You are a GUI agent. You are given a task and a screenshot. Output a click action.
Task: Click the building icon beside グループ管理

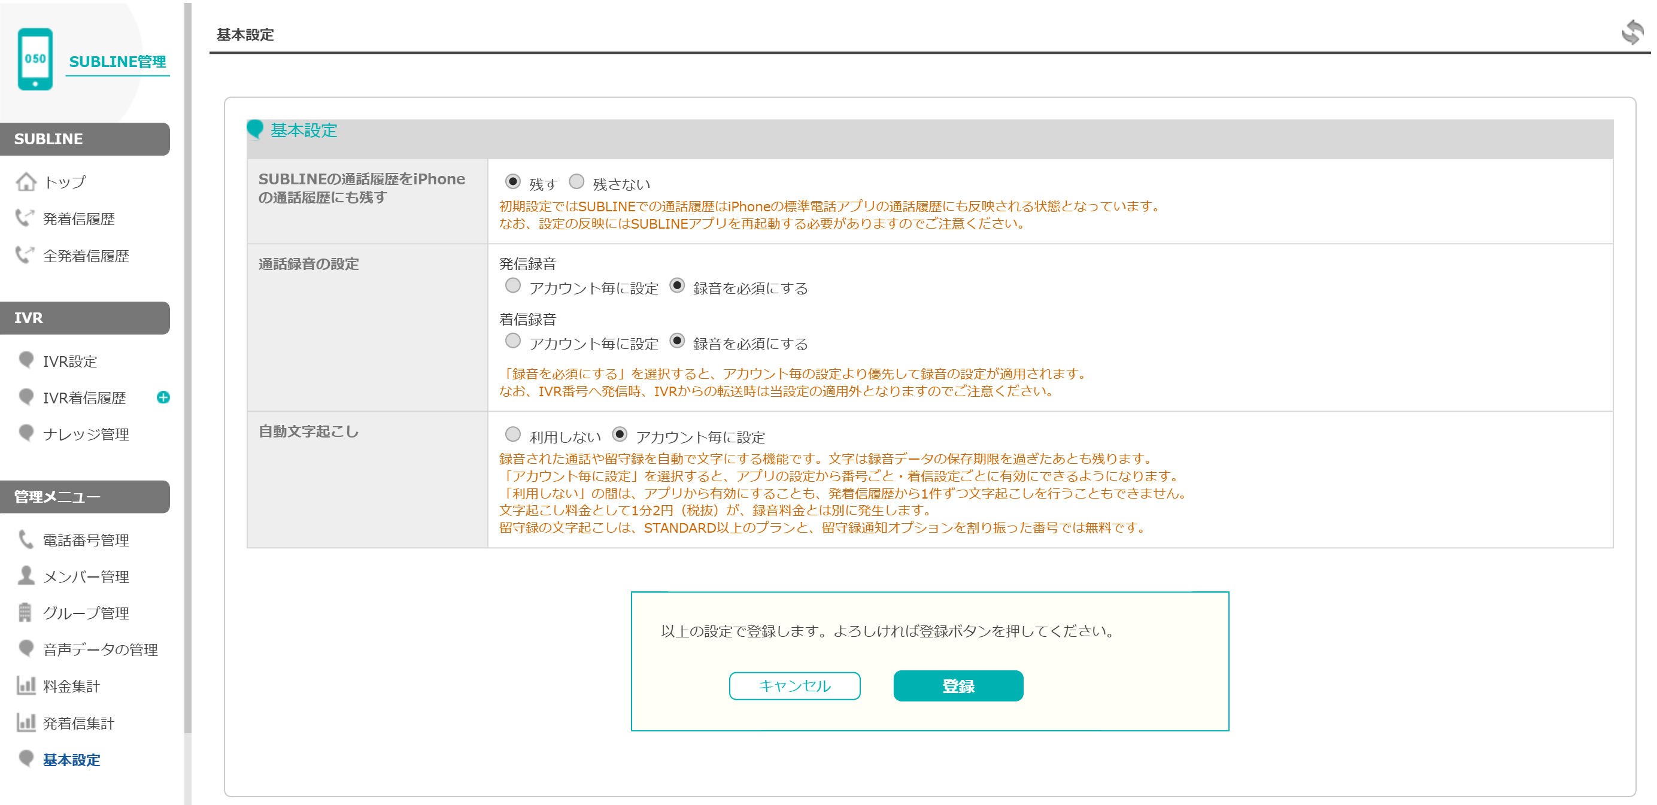coord(25,612)
